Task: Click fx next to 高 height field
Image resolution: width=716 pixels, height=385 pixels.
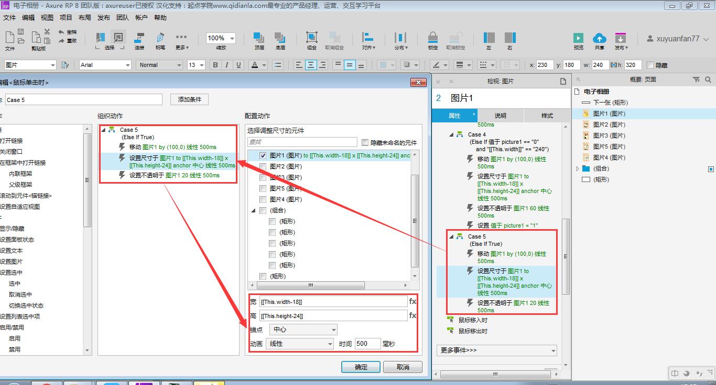Action: [413, 315]
